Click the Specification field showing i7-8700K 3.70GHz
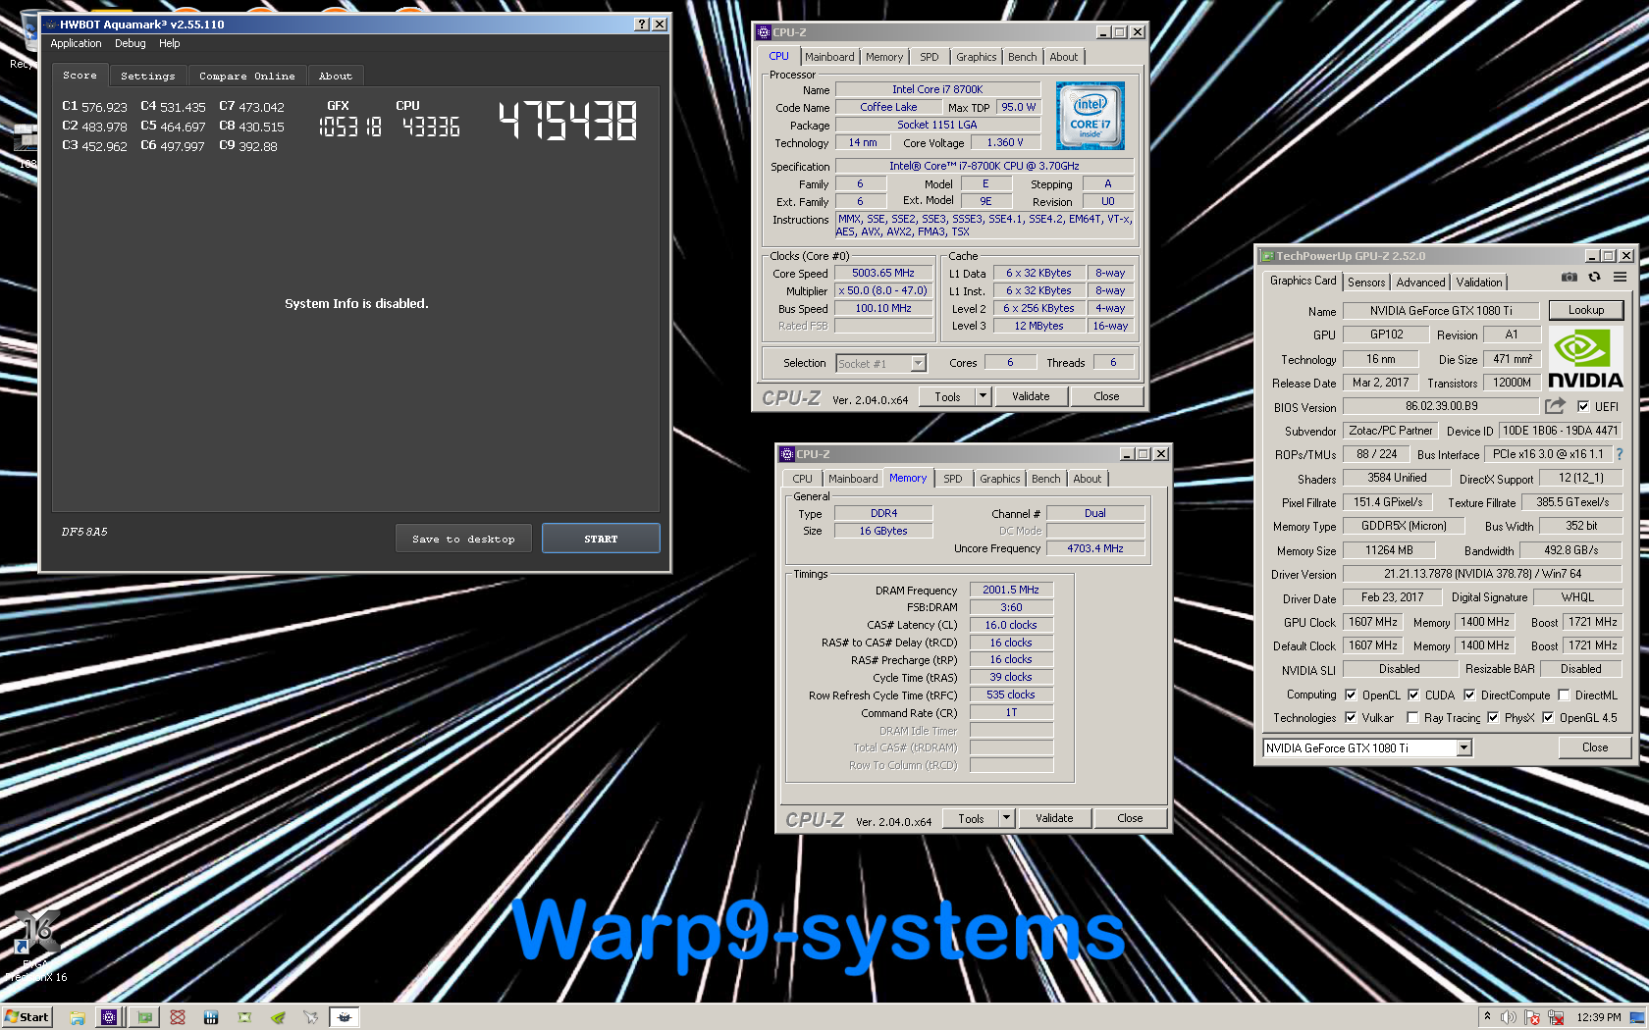Image resolution: width=1649 pixels, height=1030 pixels. [x=984, y=166]
